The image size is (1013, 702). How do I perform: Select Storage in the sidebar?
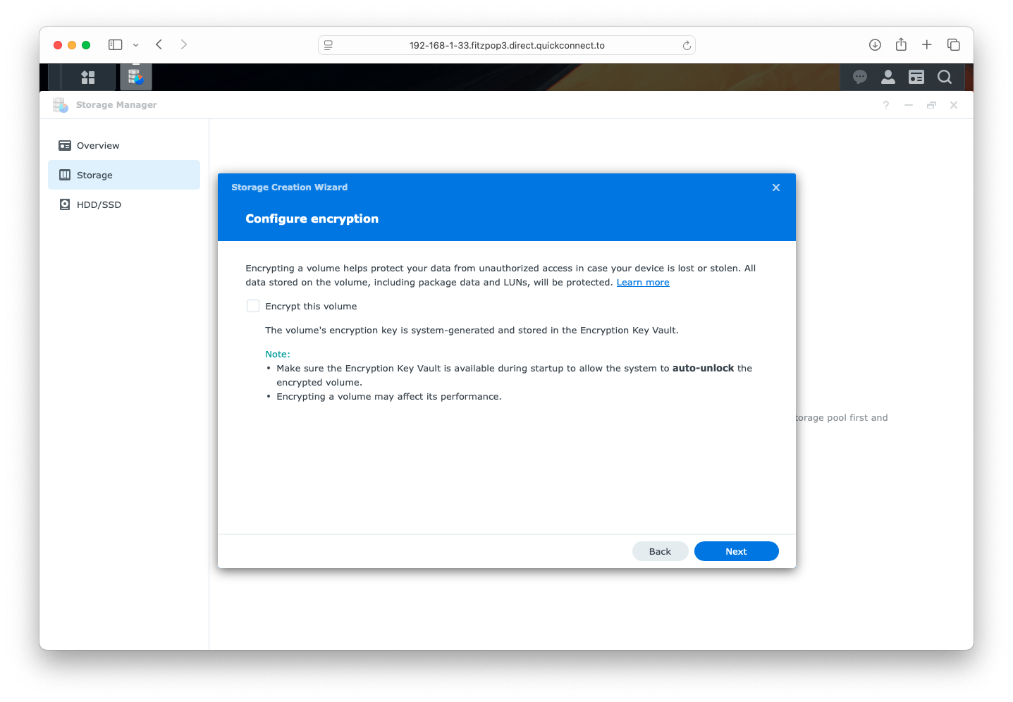click(124, 175)
